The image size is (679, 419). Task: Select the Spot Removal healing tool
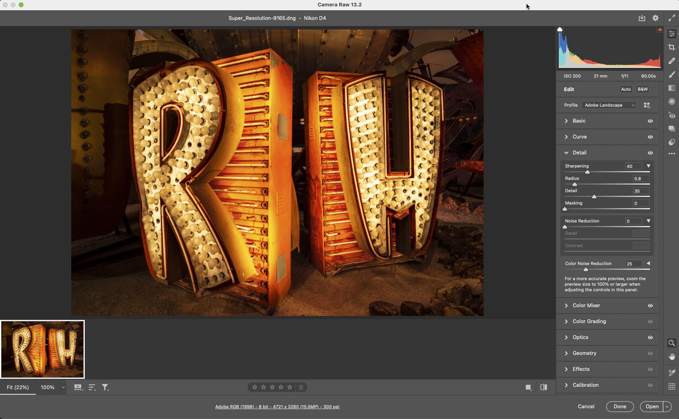pyautogui.click(x=671, y=61)
